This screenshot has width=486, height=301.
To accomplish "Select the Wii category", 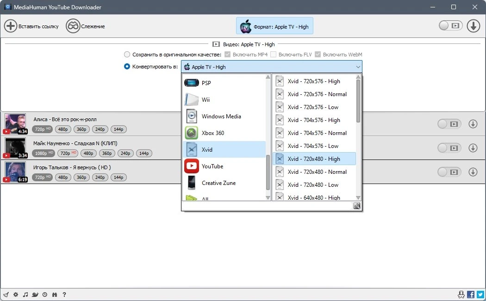I will 224,99.
